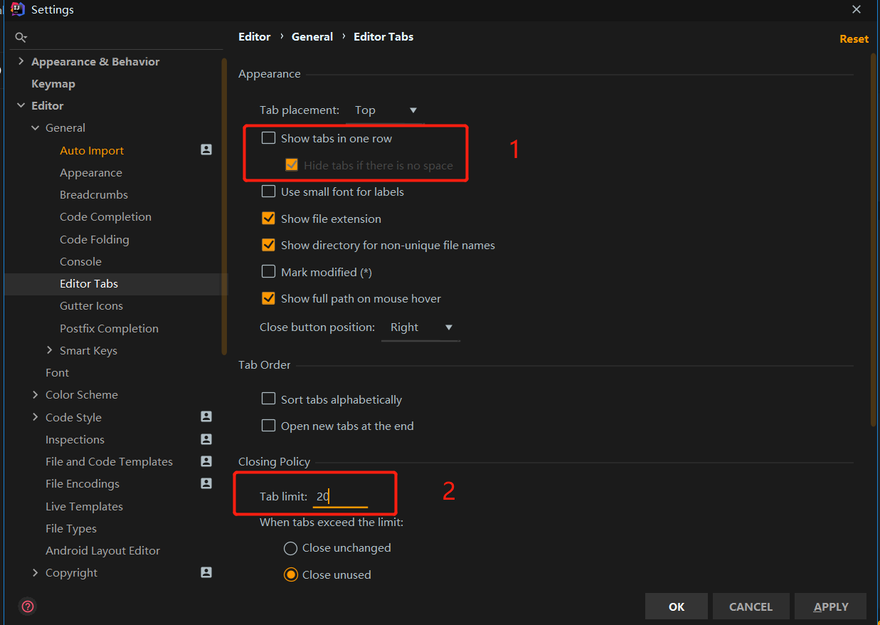Open Postfix Completion settings
Screen dimensions: 880x625
(x=109, y=328)
